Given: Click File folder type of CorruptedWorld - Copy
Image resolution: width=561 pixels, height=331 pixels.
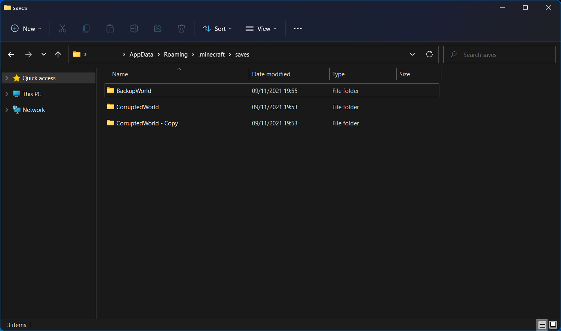Looking at the screenshot, I should point(345,123).
